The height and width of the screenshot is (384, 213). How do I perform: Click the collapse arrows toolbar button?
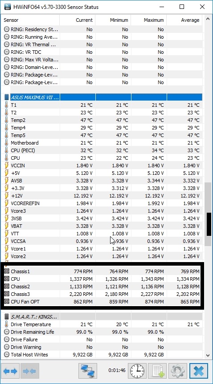pos(29,372)
